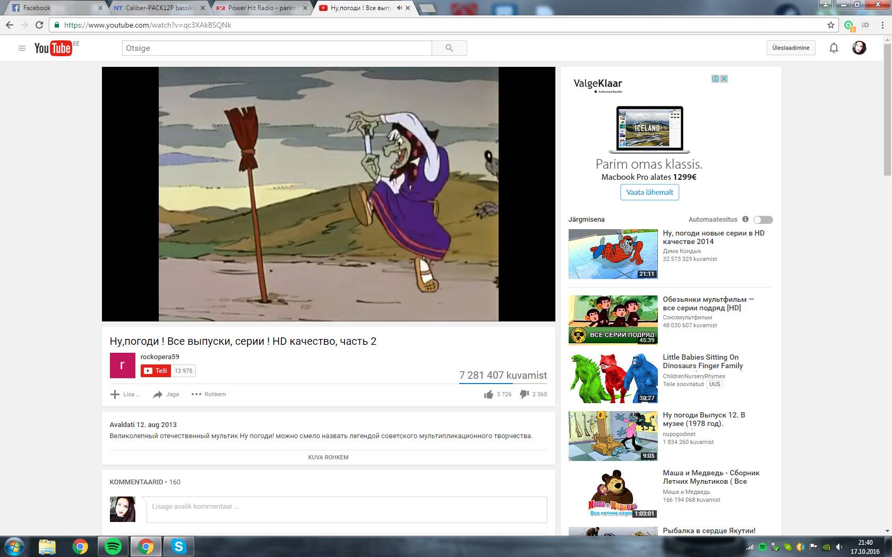This screenshot has width=892, height=557.
Task: Mute tab audio speaker icon on YouTube tab
Action: click(x=399, y=8)
